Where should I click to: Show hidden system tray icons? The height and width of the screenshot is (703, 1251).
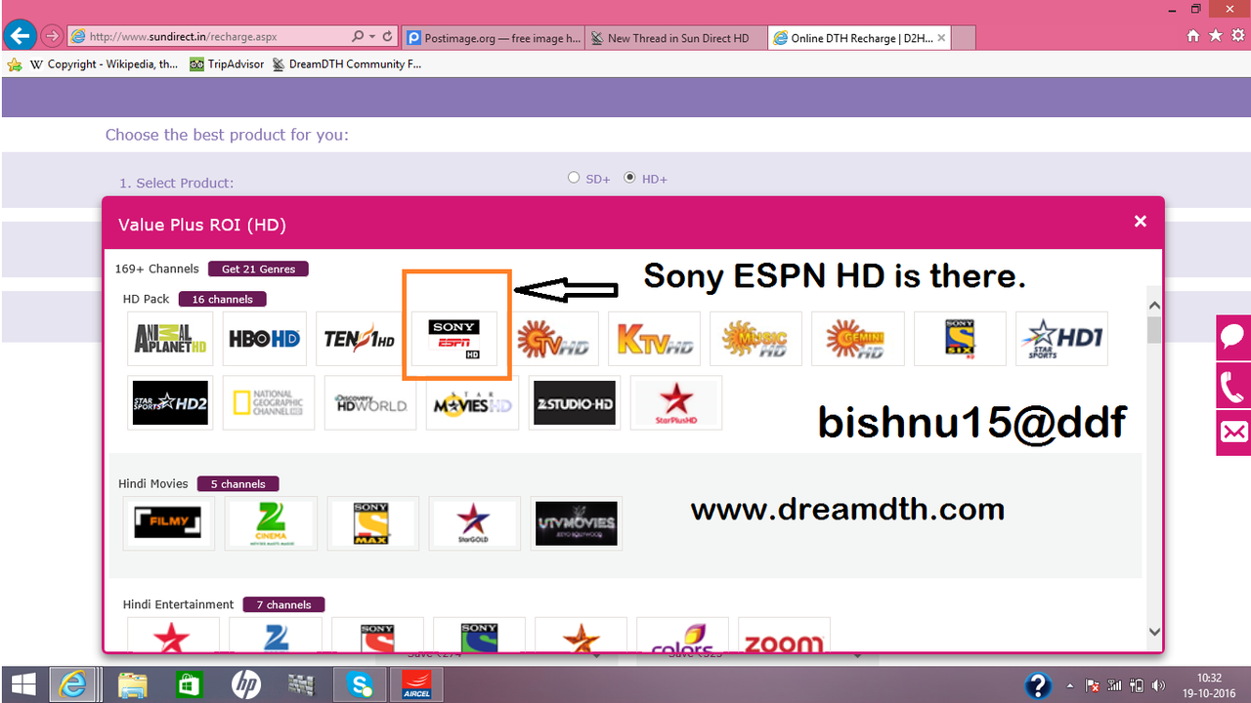1070,685
